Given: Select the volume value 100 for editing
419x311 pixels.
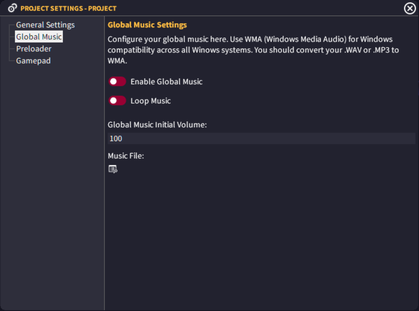Looking at the screenshot, I should pyautogui.click(x=115, y=138).
